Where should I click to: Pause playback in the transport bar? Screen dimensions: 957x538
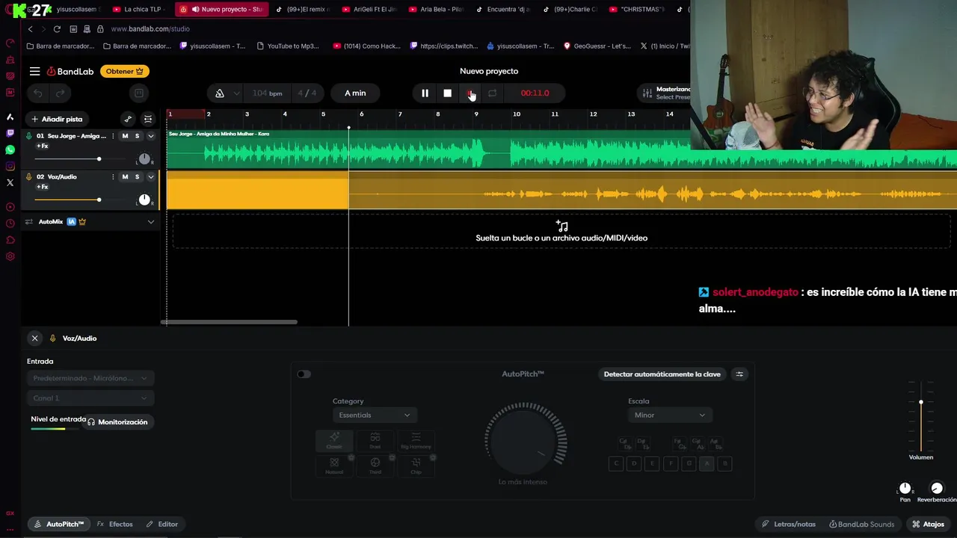tap(425, 93)
